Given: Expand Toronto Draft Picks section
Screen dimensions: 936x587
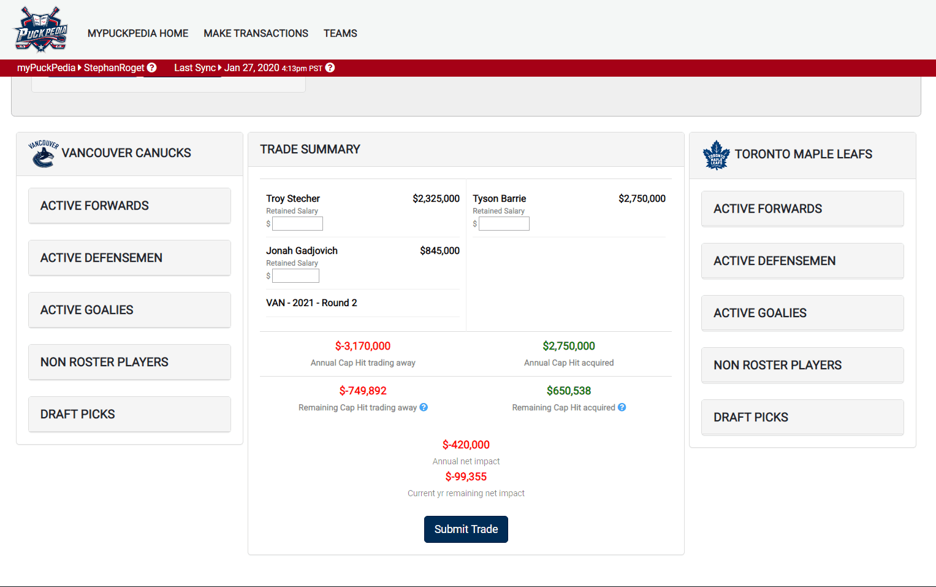Looking at the screenshot, I should tap(802, 418).
